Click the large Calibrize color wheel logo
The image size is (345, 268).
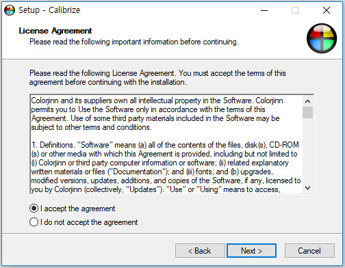point(322,38)
